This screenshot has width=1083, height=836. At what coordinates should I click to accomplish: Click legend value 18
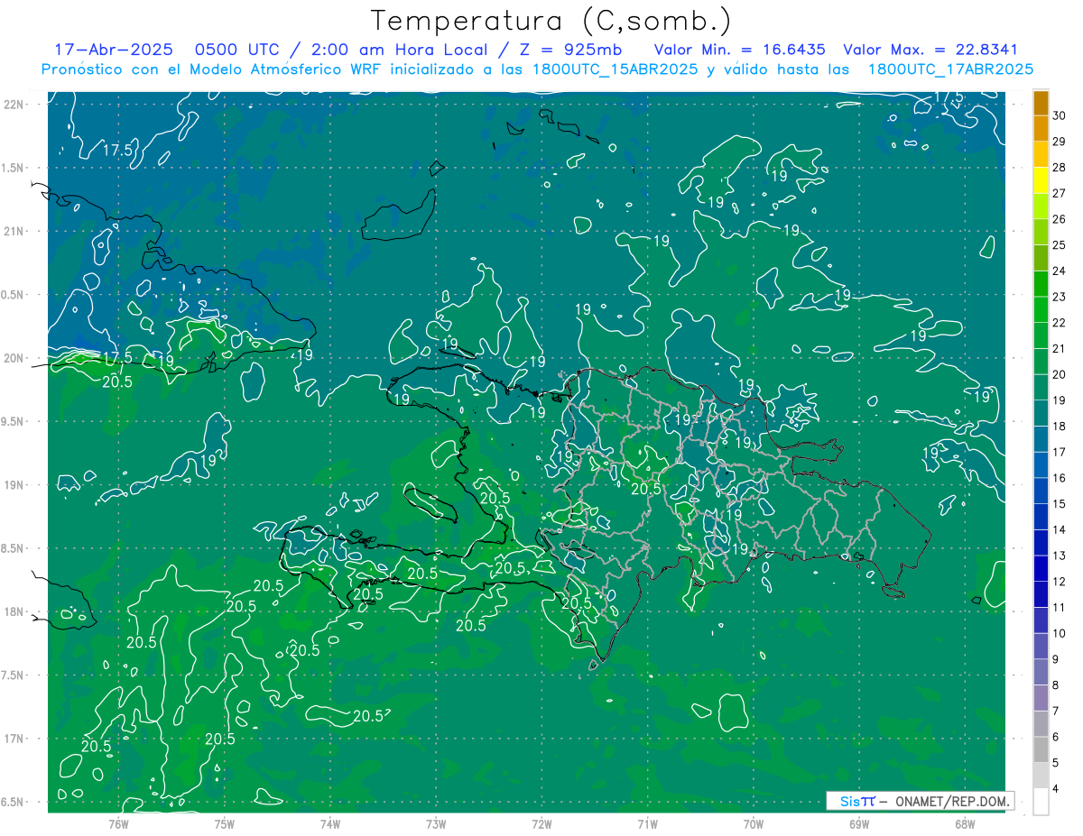(x=1060, y=426)
